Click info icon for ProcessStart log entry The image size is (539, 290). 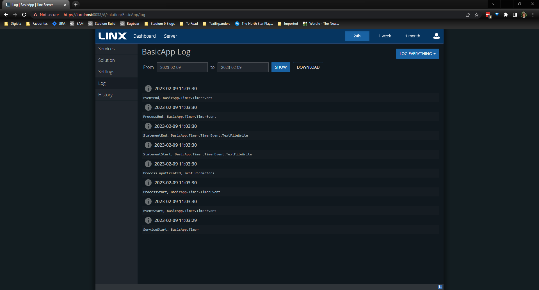(x=148, y=183)
